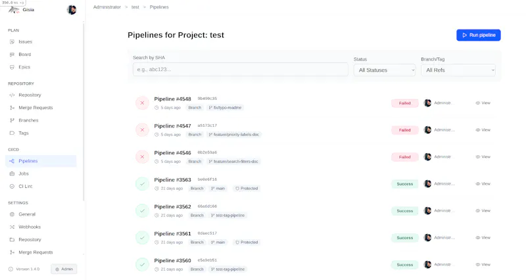Click the Pipeline #4548 title

tap(172, 99)
